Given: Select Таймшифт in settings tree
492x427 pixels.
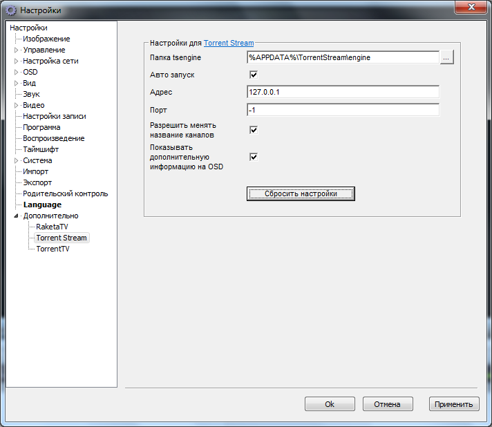Looking at the screenshot, I should tap(41, 149).
